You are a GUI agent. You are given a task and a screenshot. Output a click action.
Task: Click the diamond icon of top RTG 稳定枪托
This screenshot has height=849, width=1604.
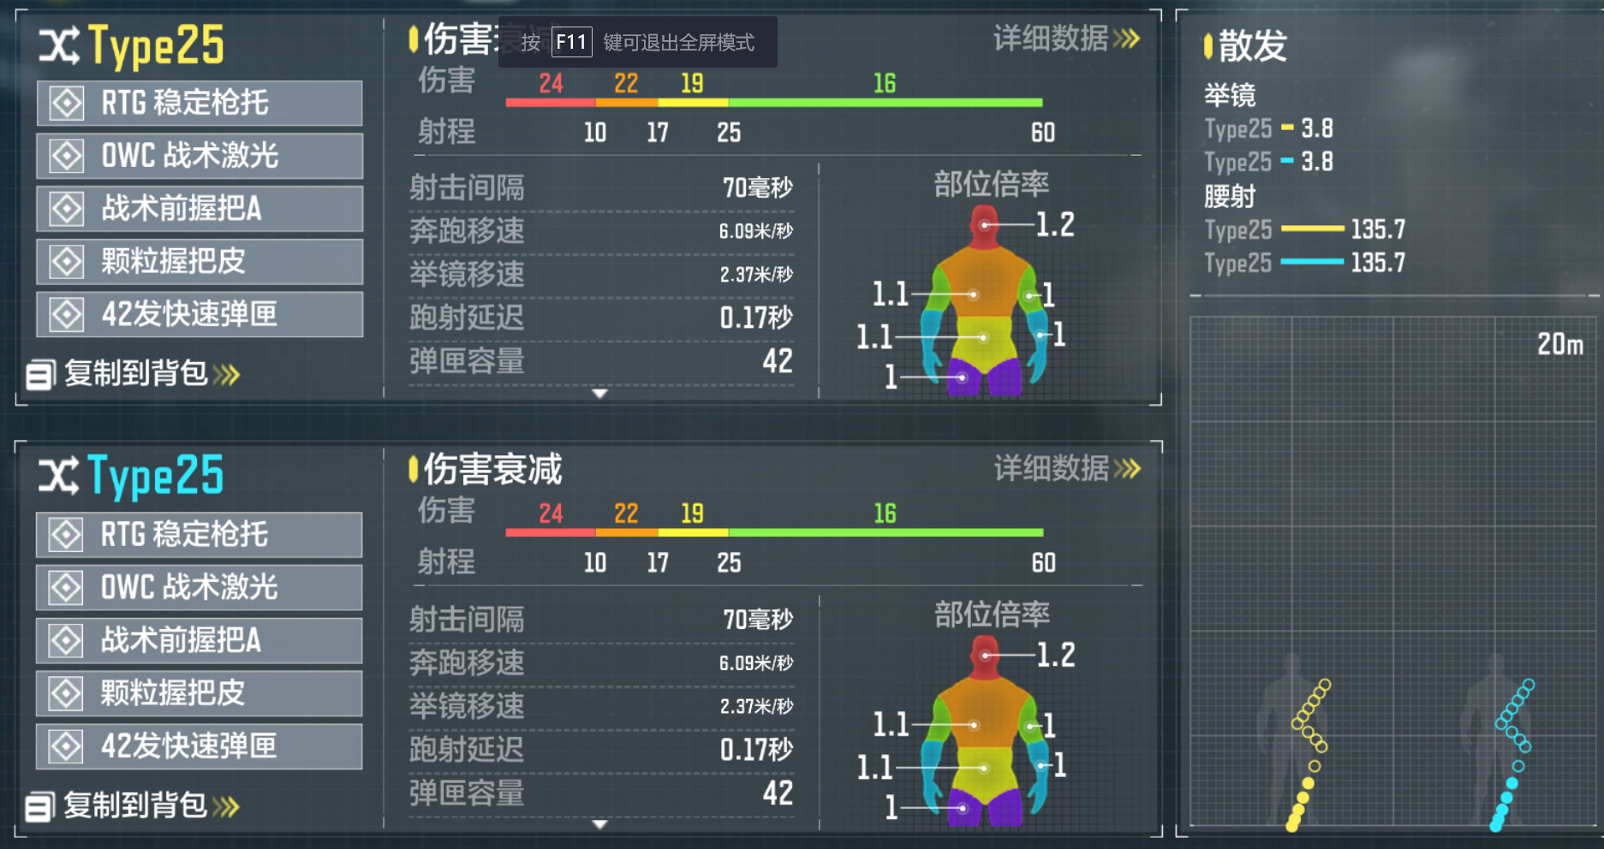point(67,104)
